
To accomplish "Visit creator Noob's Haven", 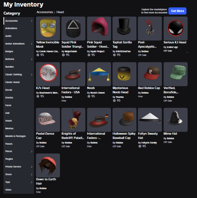I will point(98,93).
